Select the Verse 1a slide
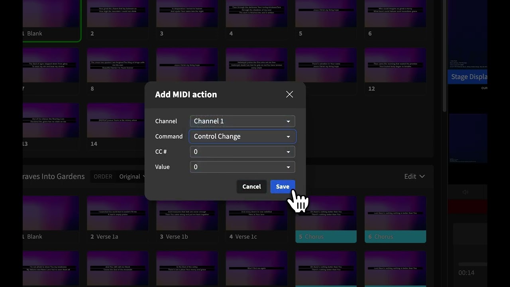 click(118, 219)
